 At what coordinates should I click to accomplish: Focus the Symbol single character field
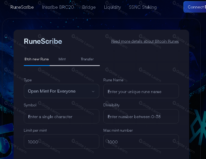click(61, 116)
